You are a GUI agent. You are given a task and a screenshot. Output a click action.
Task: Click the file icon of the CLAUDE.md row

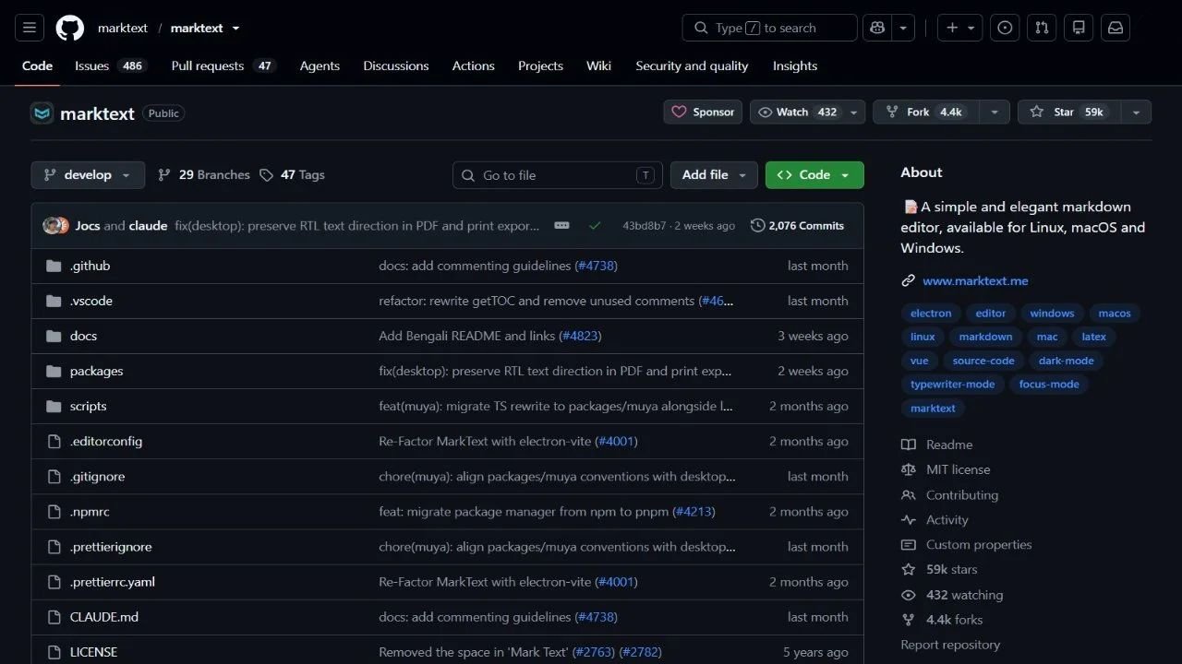pos(54,617)
